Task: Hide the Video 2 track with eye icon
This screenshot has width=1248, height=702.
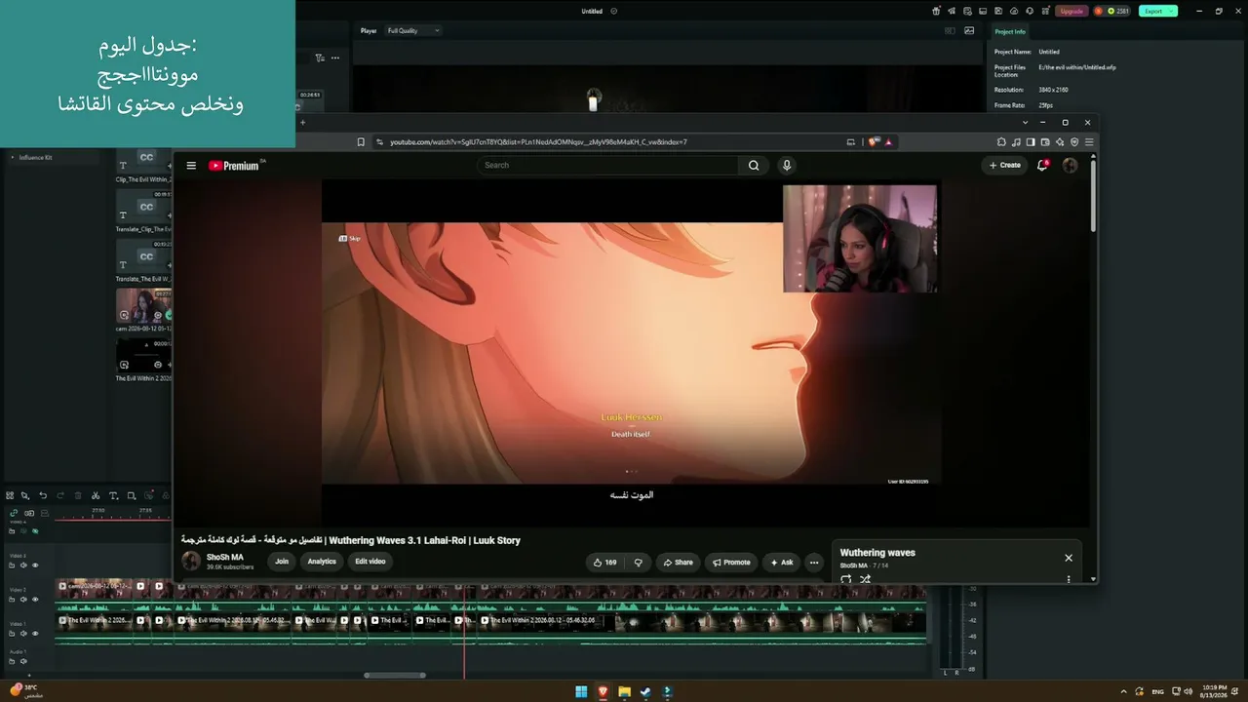Action: (x=35, y=600)
